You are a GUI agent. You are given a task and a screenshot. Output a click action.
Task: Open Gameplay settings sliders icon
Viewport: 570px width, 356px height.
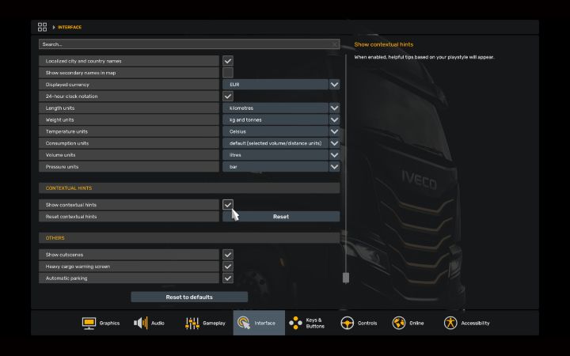(x=192, y=323)
